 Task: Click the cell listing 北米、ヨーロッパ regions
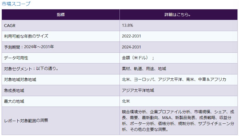tap(174, 80)
